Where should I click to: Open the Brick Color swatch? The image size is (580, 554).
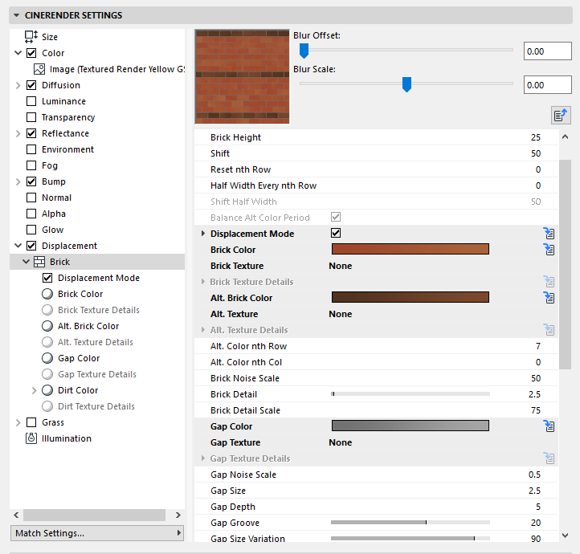click(x=410, y=250)
